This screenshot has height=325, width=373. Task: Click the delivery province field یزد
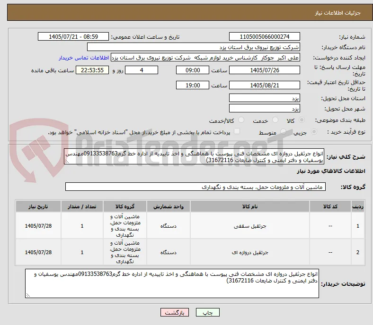coord(264,98)
